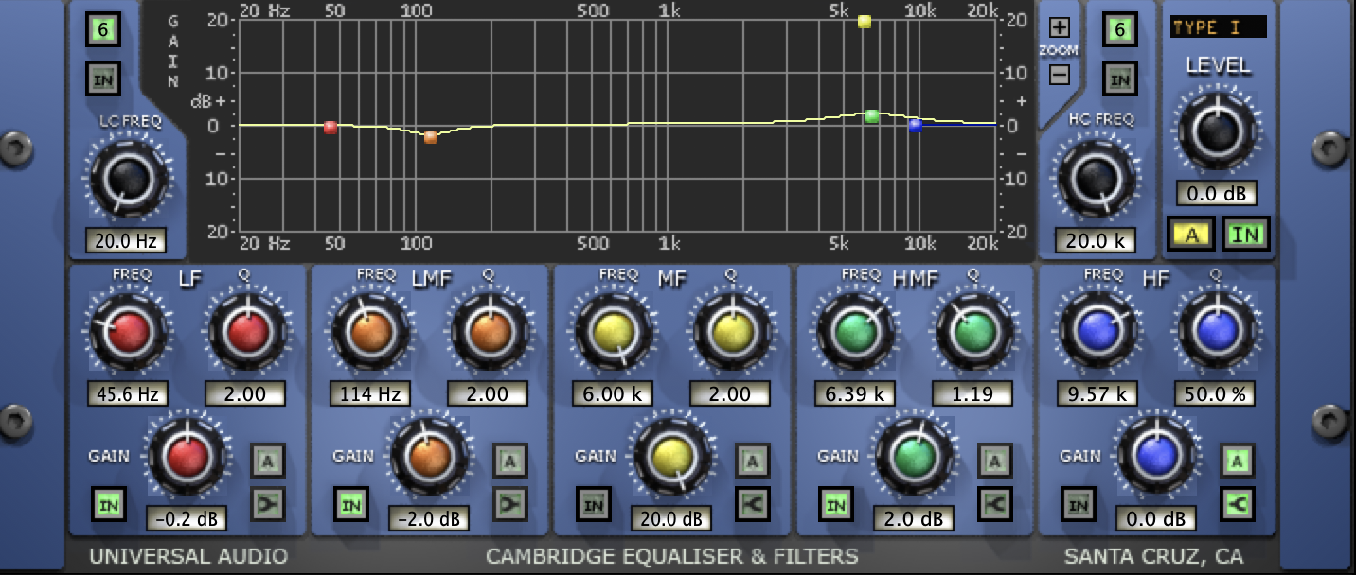
Task: Click the blue HF GAIN knob
Action: [1157, 456]
